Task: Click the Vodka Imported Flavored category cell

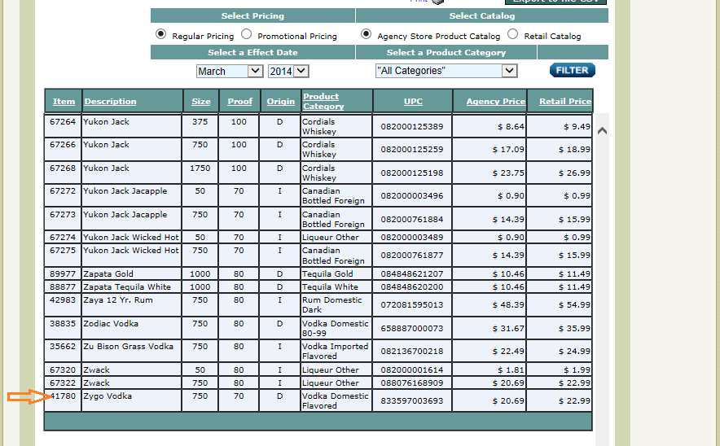Action: click(336, 351)
